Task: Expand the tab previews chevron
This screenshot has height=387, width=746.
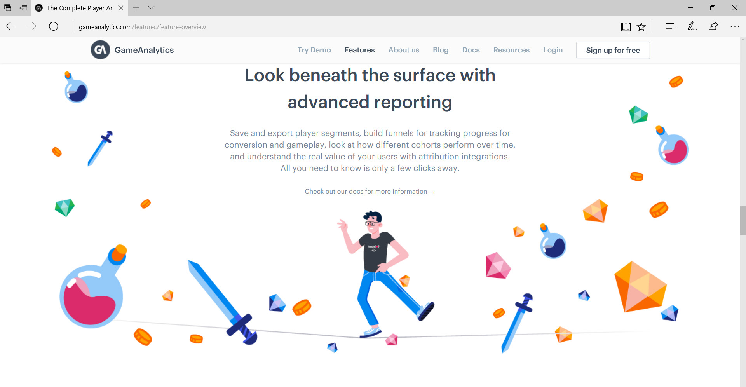Action: click(152, 8)
